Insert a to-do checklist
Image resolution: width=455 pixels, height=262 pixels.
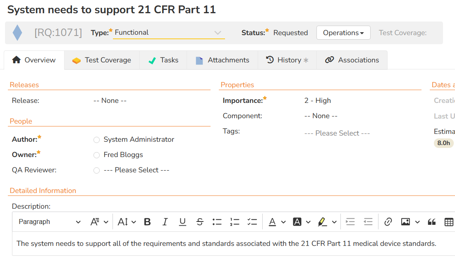point(252,222)
